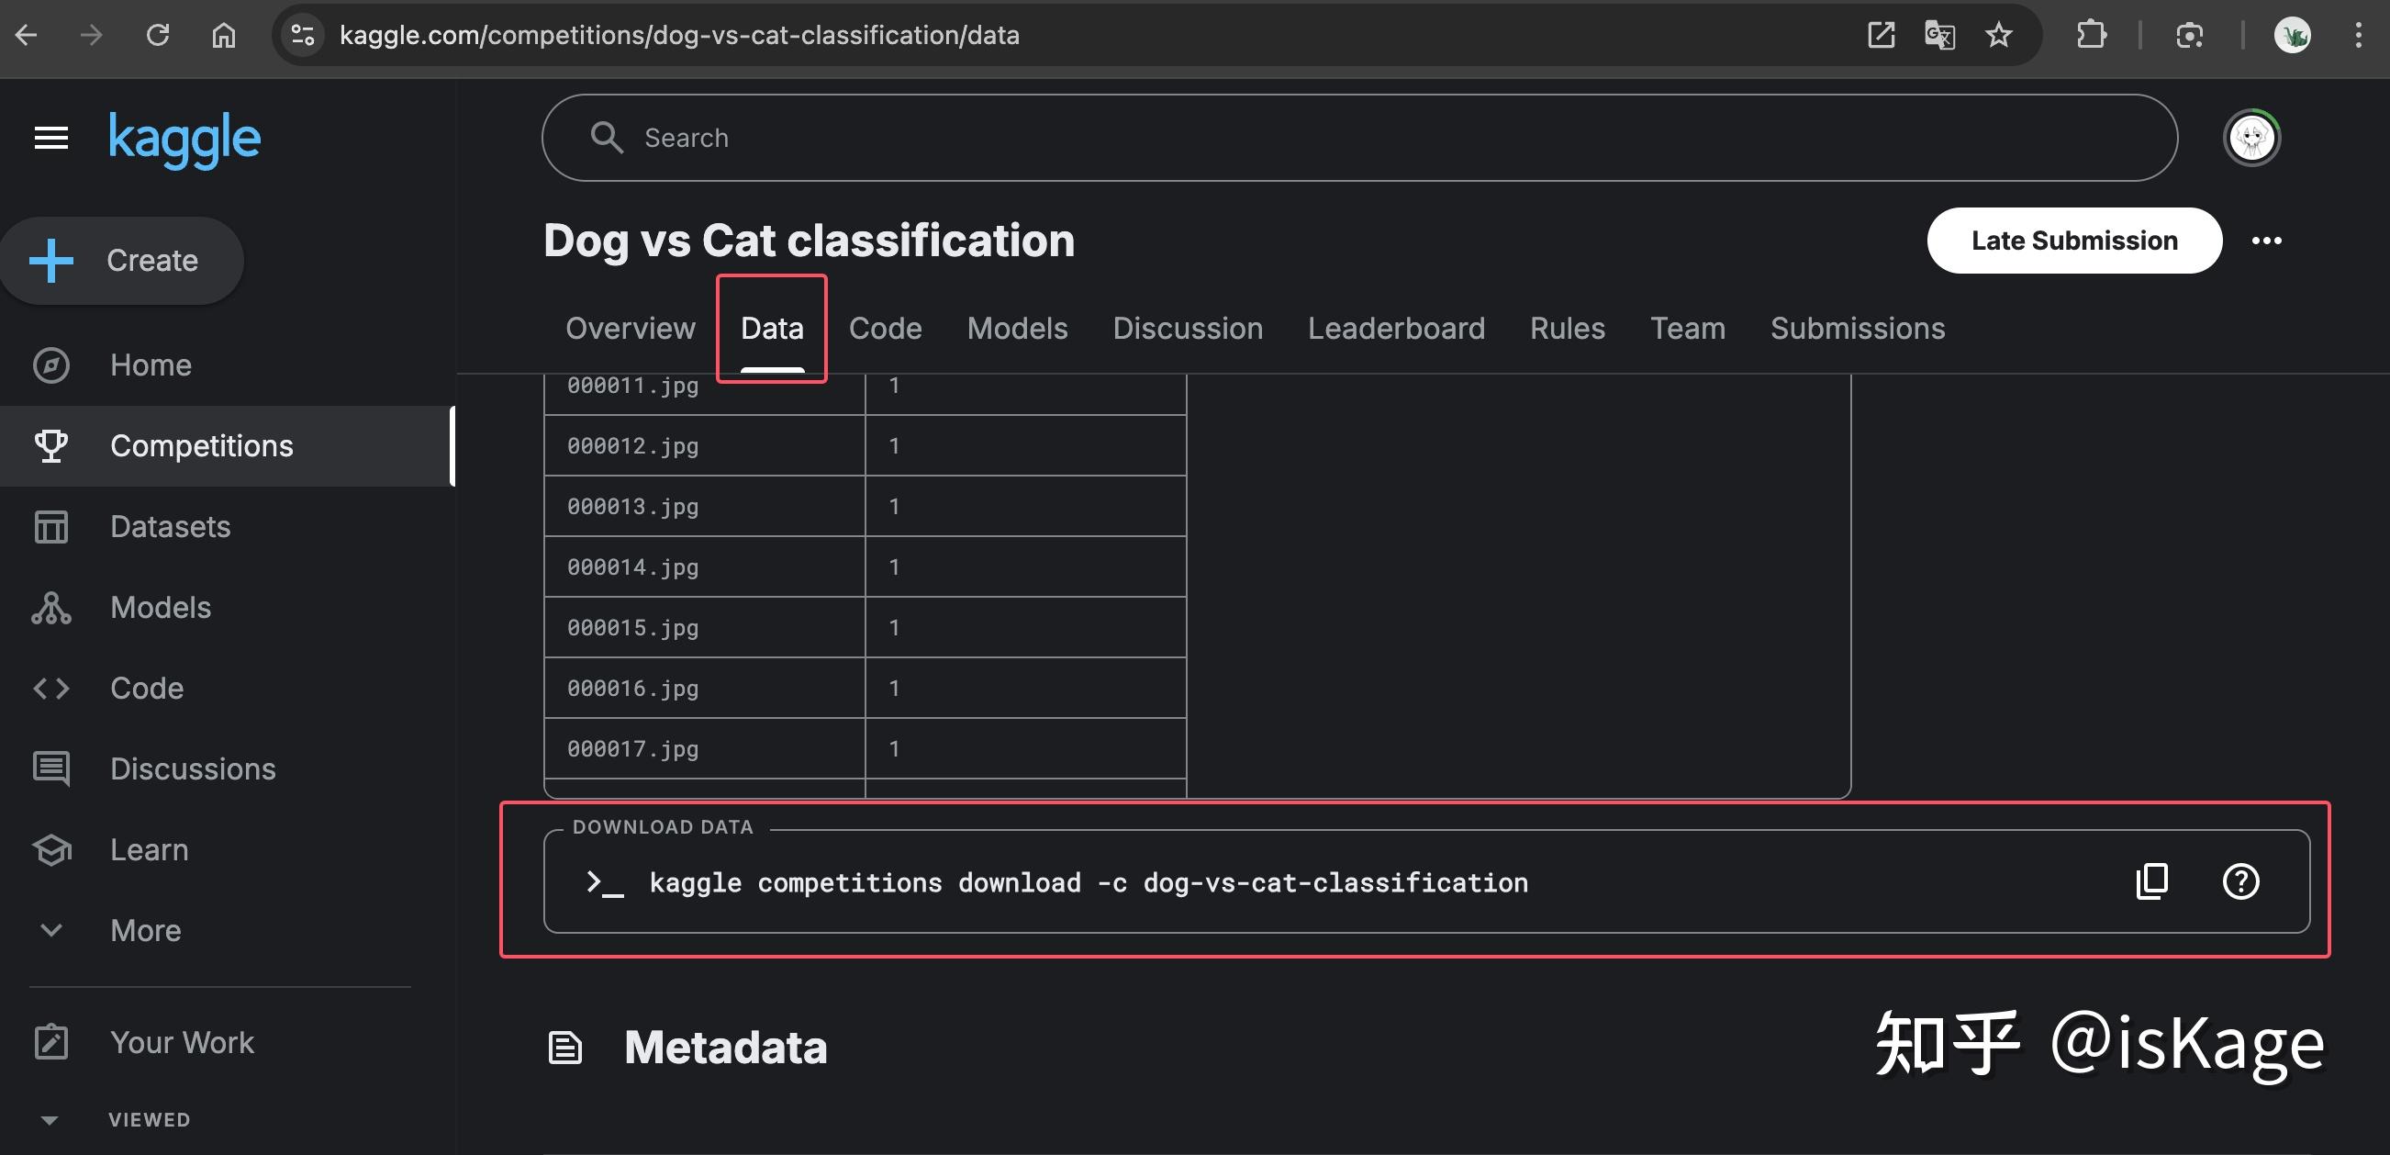The image size is (2390, 1155).
Task: Open browser extensions puzzle icon
Action: tap(2090, 35)
